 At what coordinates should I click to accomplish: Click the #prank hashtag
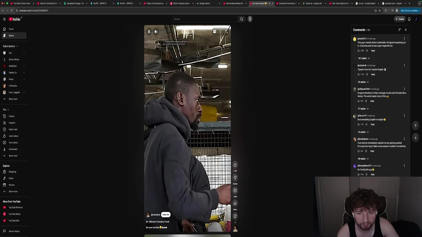pyautogui.click(x=164, y=227)
